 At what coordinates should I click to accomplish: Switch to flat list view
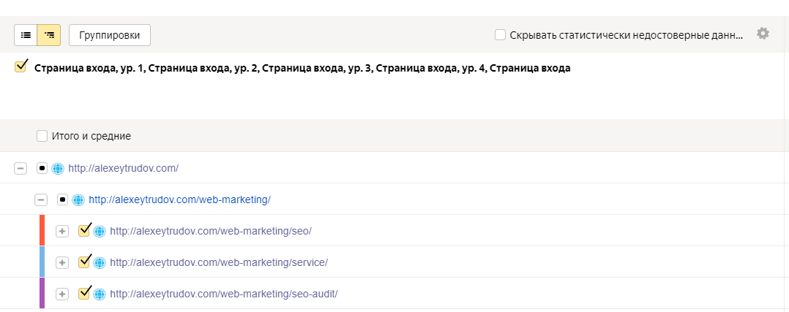(x=26, y=34)
